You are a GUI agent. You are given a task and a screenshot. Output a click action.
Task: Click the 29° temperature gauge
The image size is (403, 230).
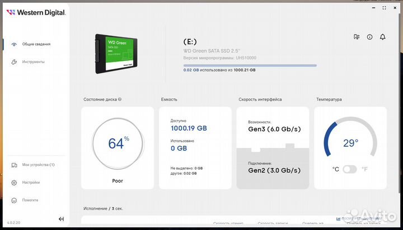click(x=350, y=137)
